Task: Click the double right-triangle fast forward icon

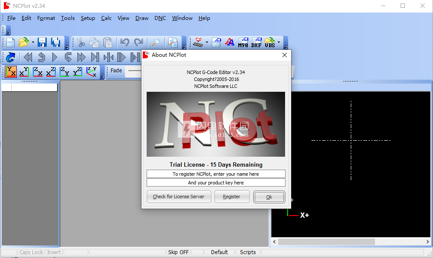Action: pyautogui.click(x=81, y=57)
